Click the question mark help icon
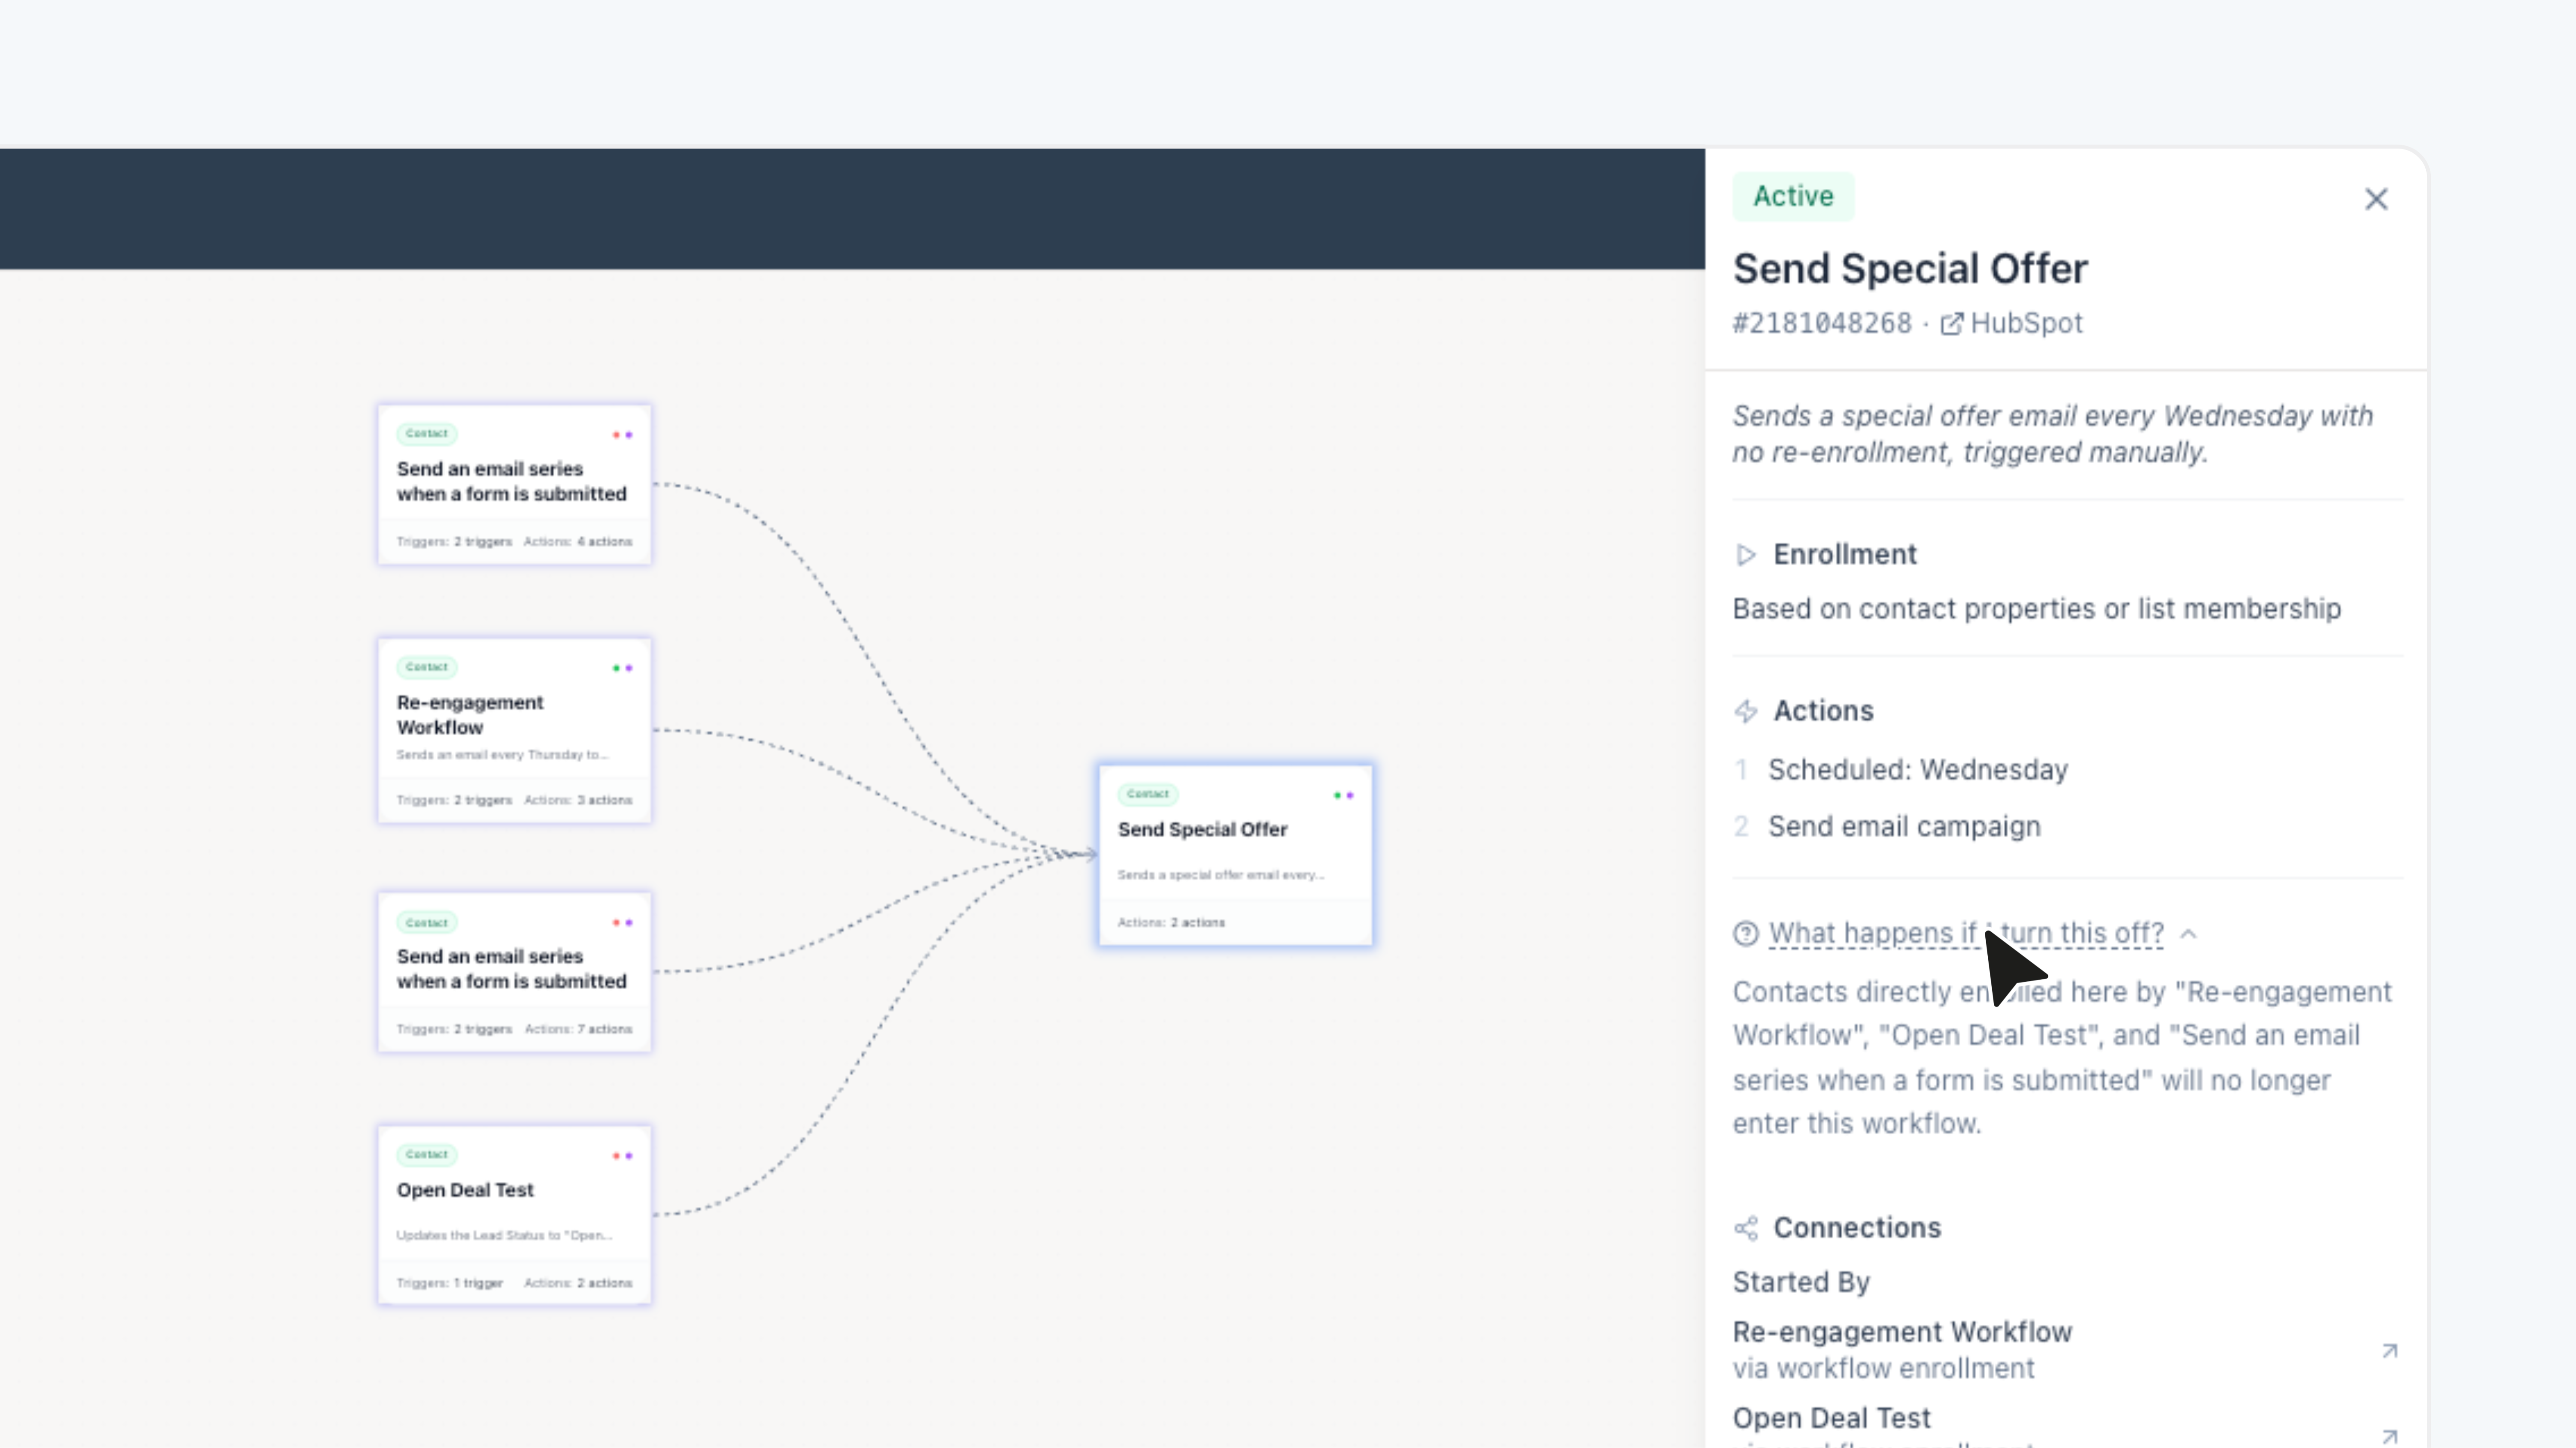 [x=1746, y=933]
